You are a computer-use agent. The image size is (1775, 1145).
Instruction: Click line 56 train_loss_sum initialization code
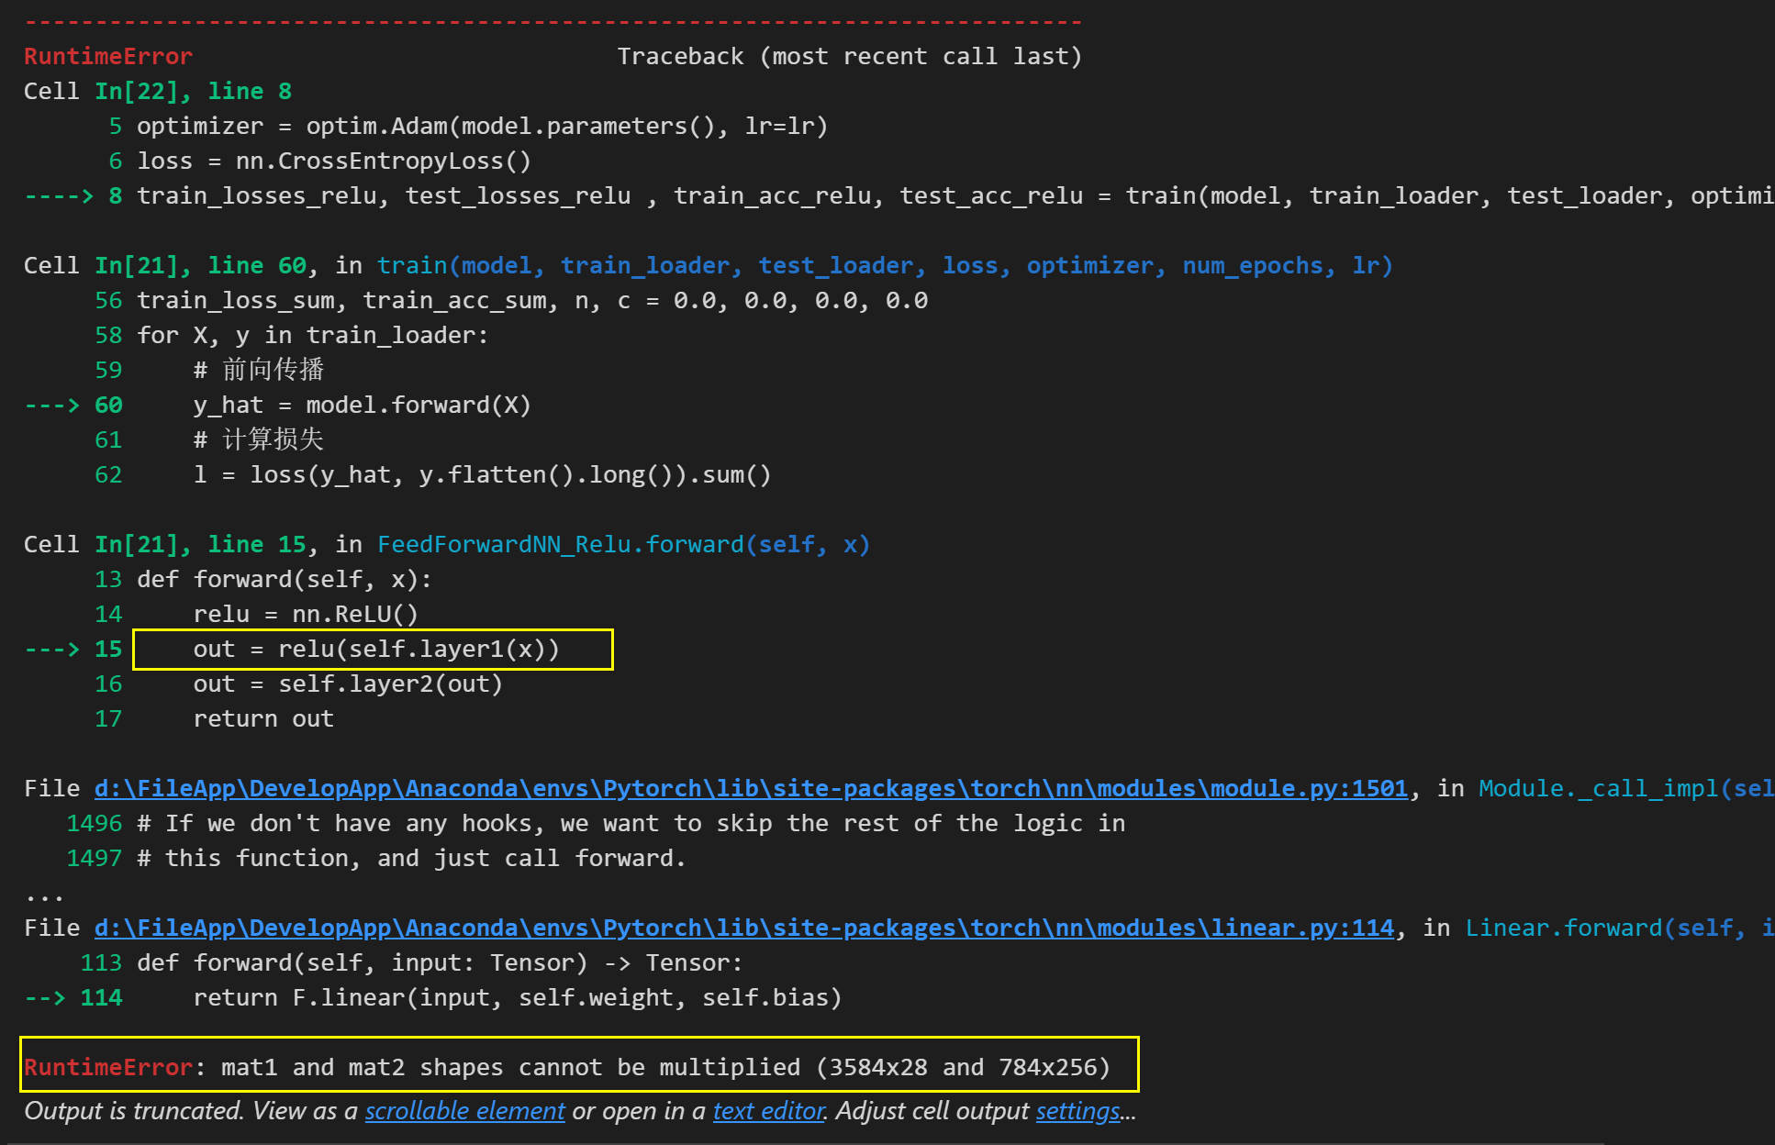pyautogui.click(x=532, y=300)
